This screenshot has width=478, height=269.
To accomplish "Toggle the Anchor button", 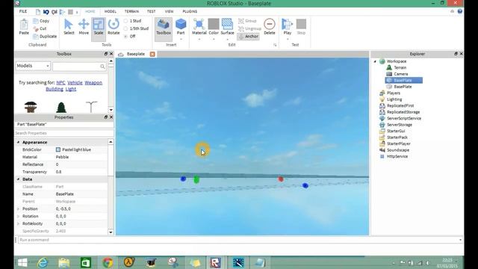I will click(x=249, y=37).
